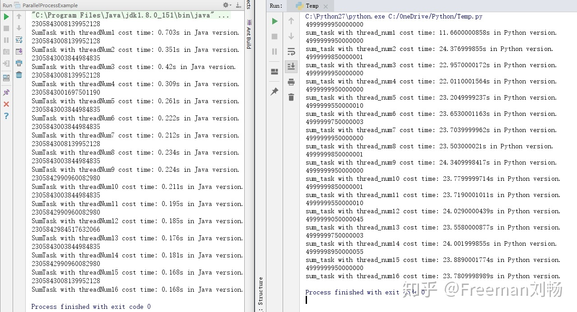
Task: Click the 'sum_task with thread_num16' output line
Action: click(x=433, y=276)
